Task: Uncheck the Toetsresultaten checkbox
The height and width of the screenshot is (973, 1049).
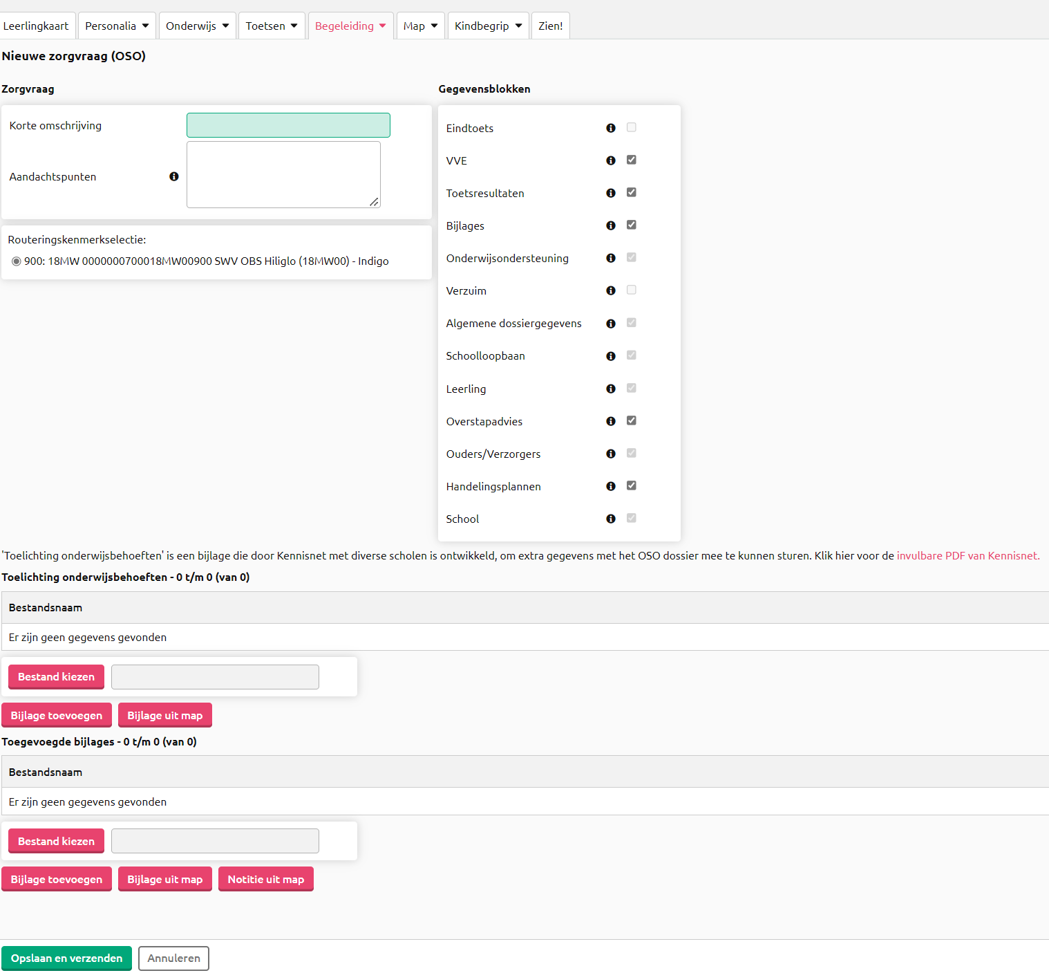Action: (x=632, y=192)
